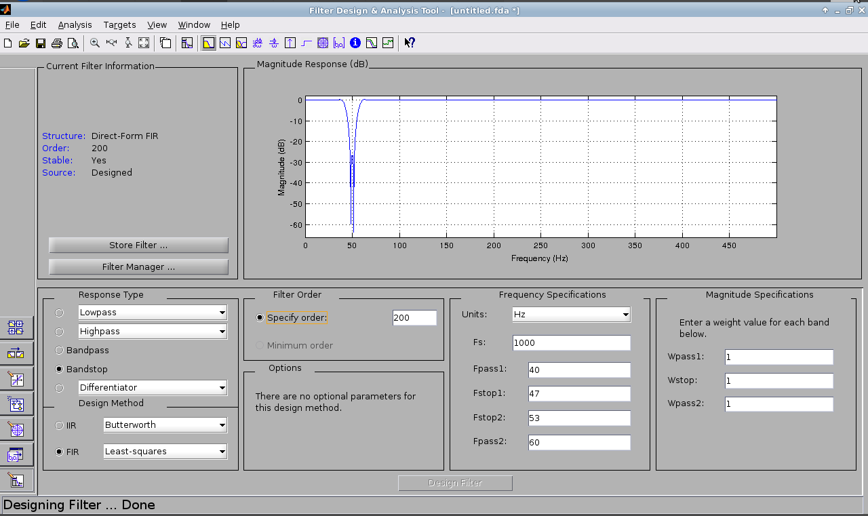Screen dimensions: 868x516
Task: Click the Fpass1 frequency field
Action: coord(579,370)
